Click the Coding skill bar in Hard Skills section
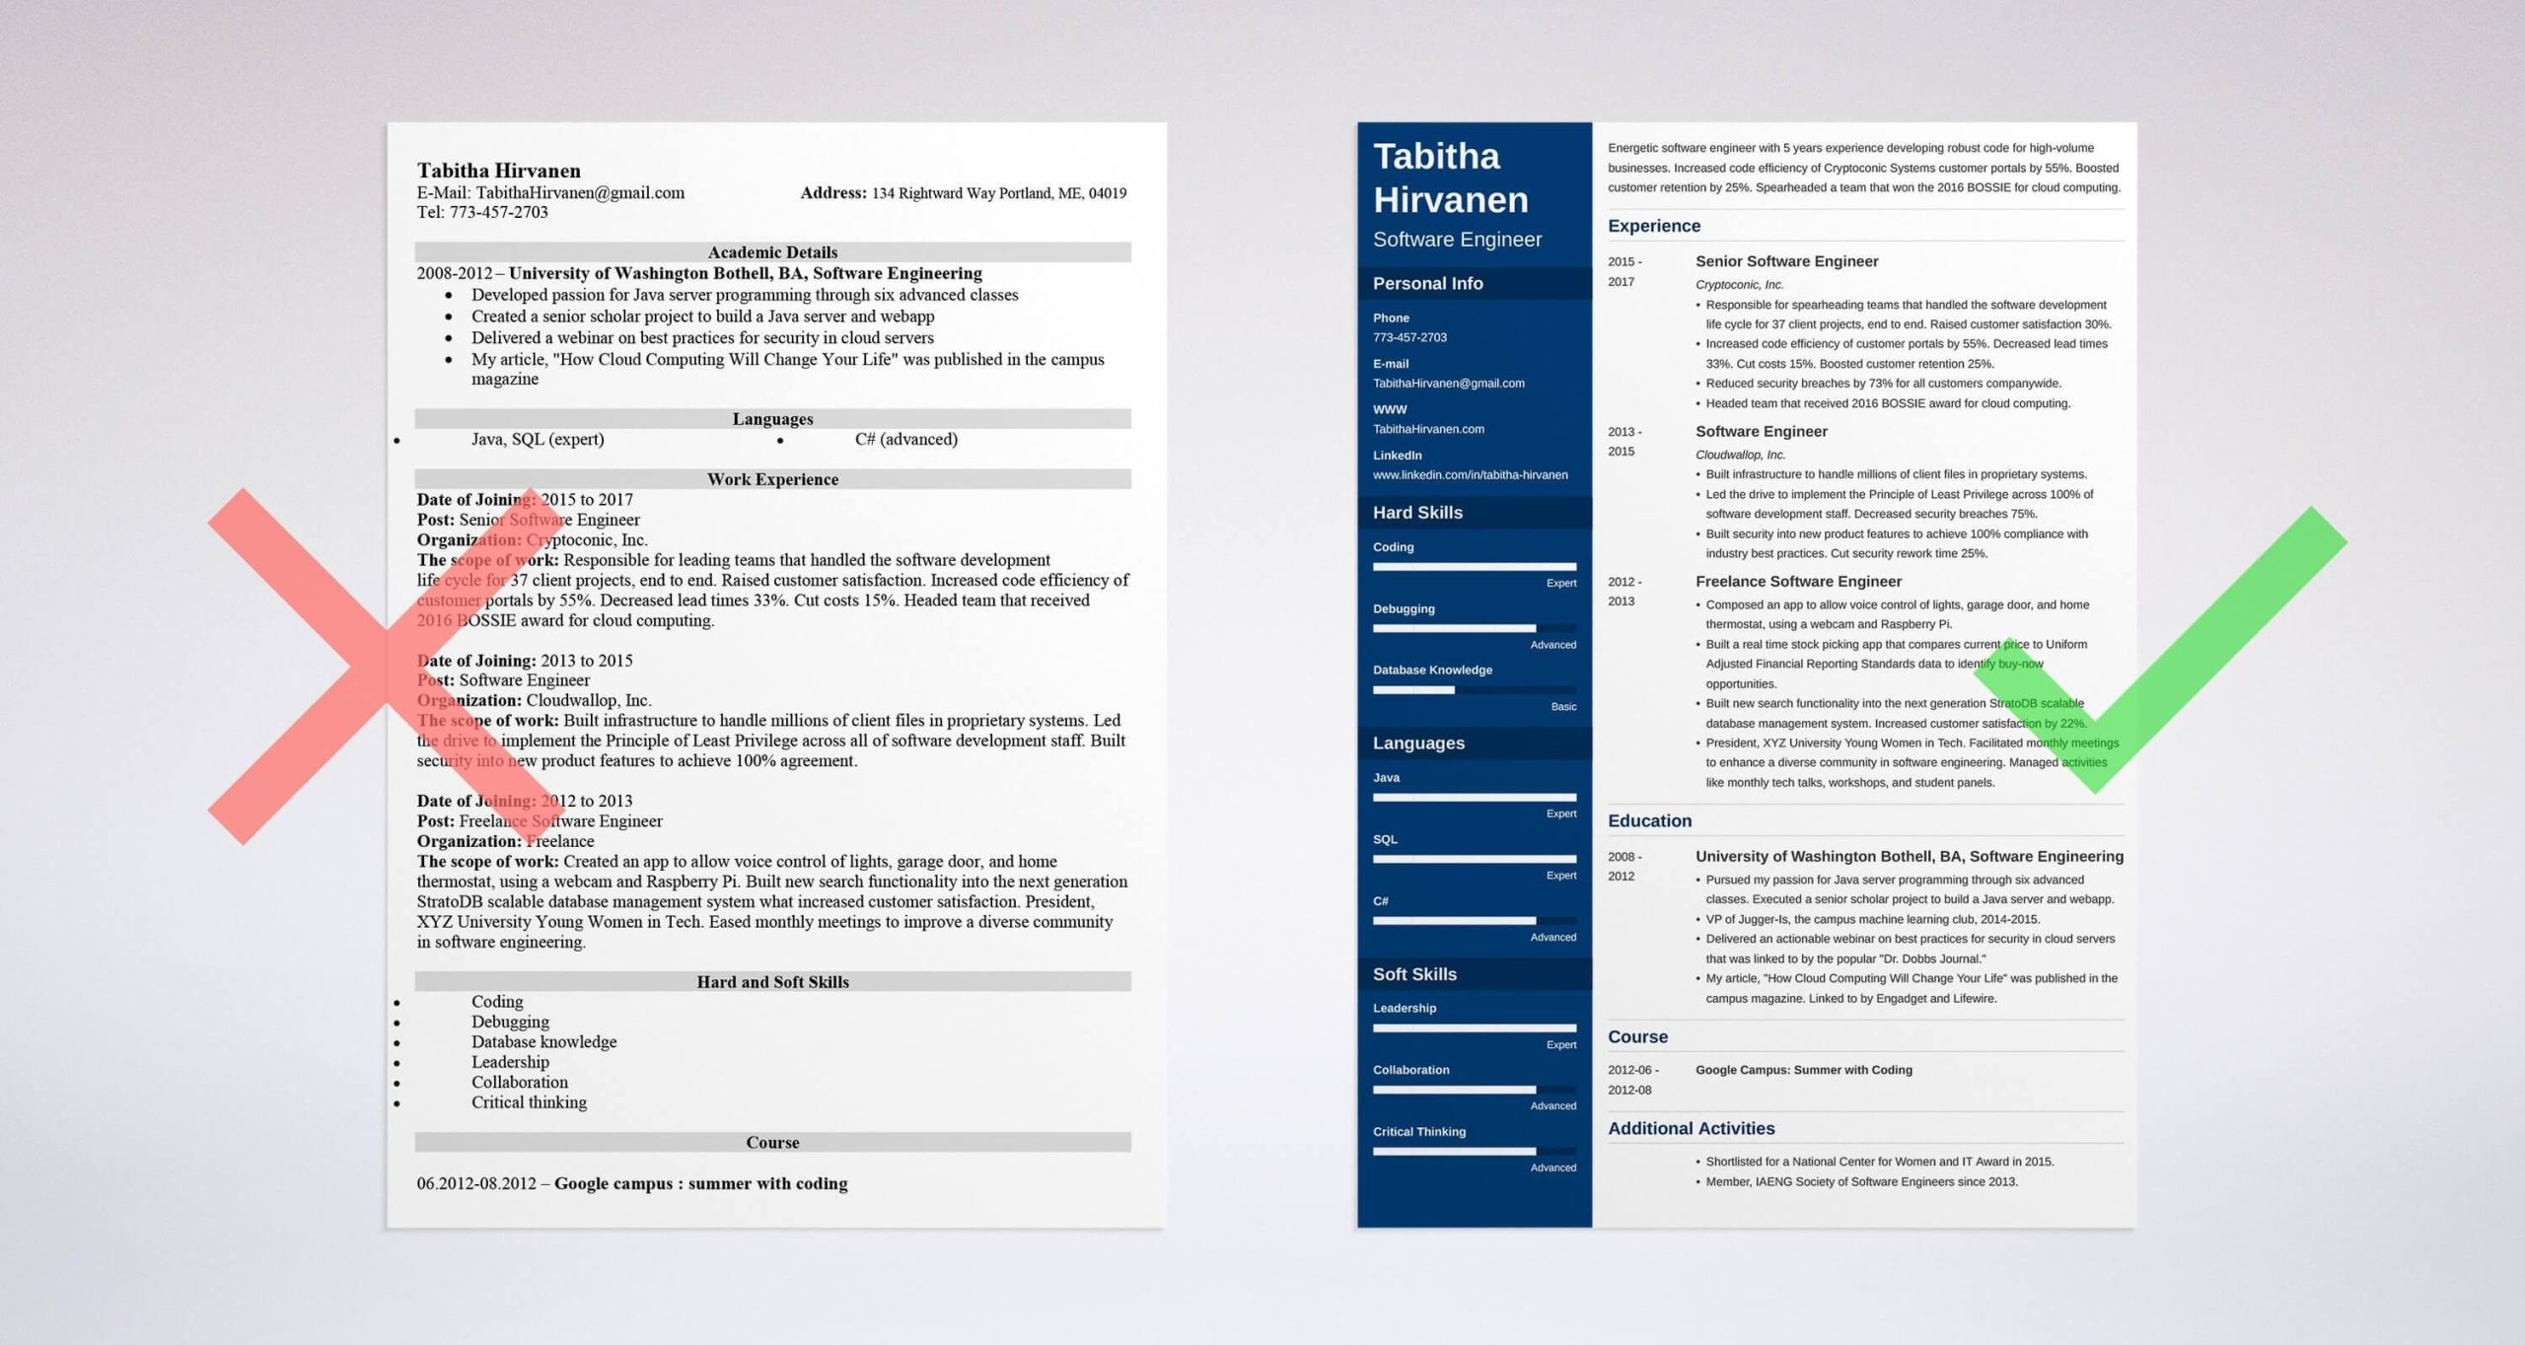The width and height of the screenshot is (2525, 1345). click(1468, 569)
